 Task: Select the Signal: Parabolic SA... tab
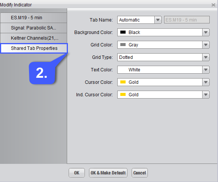point(34,28)
